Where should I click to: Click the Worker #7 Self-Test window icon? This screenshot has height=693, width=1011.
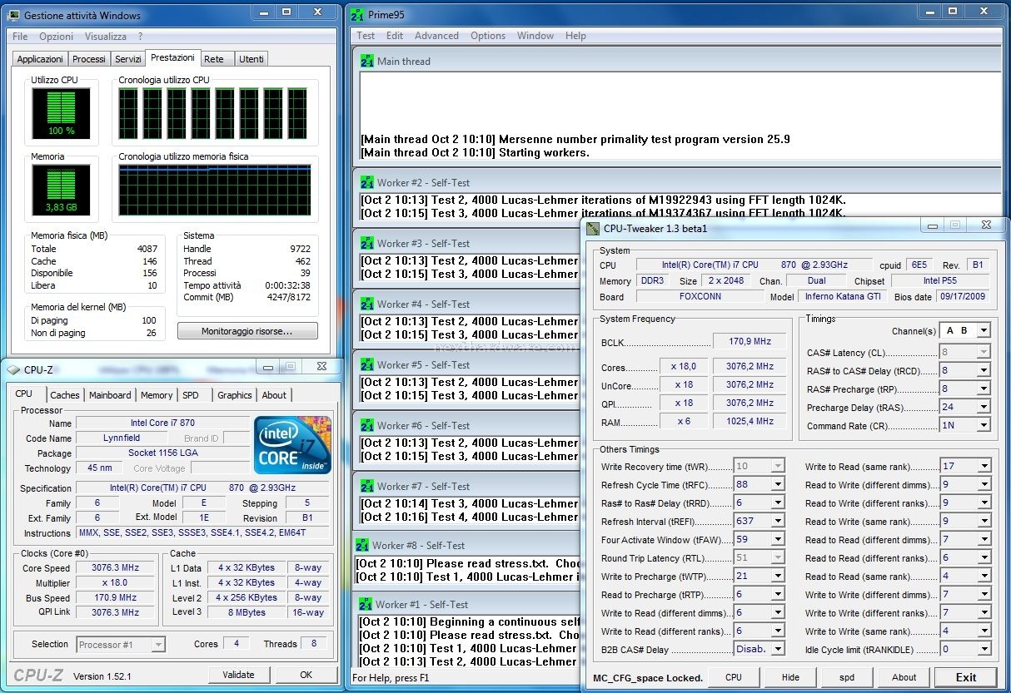pyautogui.click(x=367, y=486)
